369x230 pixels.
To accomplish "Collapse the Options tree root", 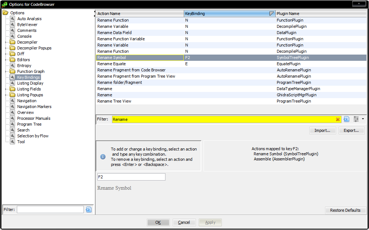I will pos(5,12).
